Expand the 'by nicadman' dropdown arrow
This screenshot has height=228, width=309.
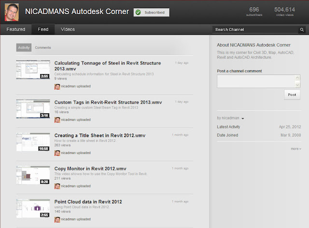[x=243, y=119]
